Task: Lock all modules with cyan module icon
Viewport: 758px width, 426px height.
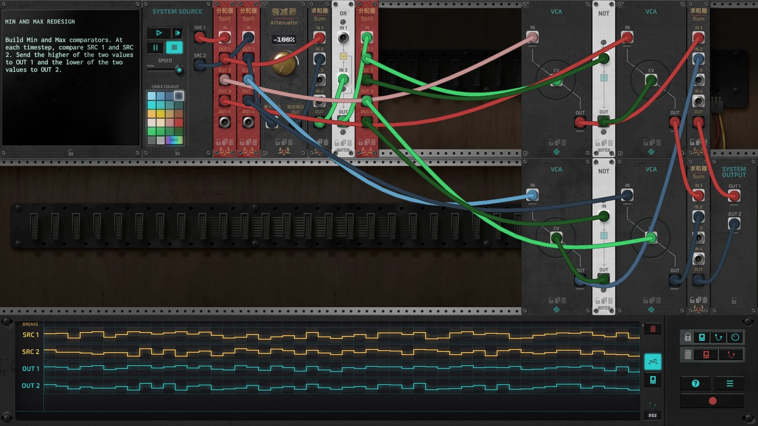Action: (702, 337)
